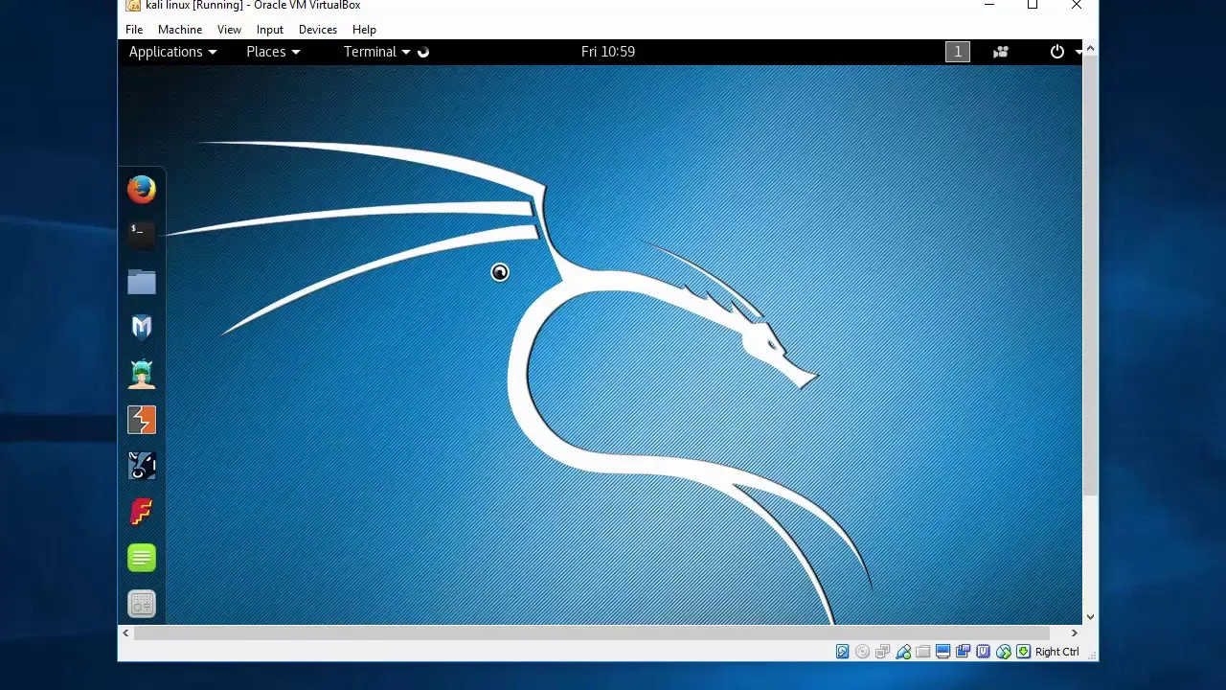Launch Firefox from the Kali dock

(x=142, y=190)
